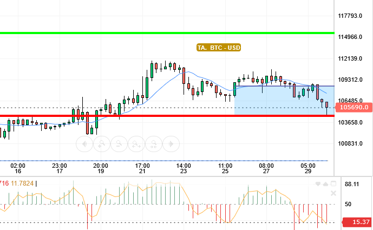
Task: Click the zoom out magnifier control
Action: point(119,144)
